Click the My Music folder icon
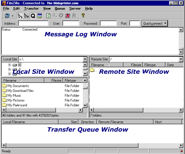185x154 pixels. tap(4, 95)
